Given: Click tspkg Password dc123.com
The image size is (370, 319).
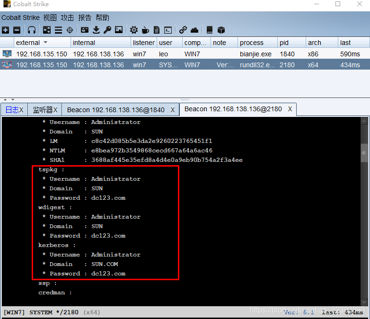Looking at the screenshot, I should click(108, 198).
